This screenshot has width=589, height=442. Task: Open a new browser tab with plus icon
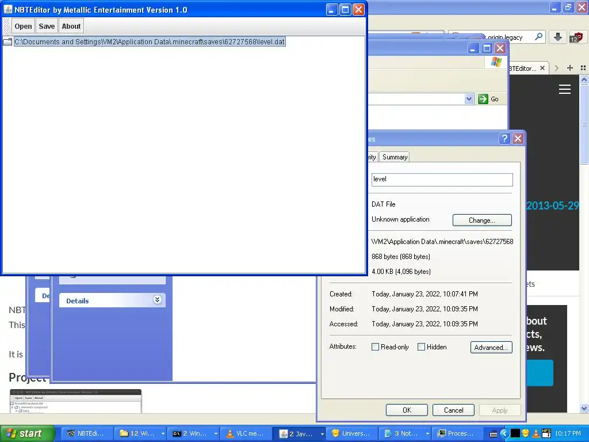point(570,68)
